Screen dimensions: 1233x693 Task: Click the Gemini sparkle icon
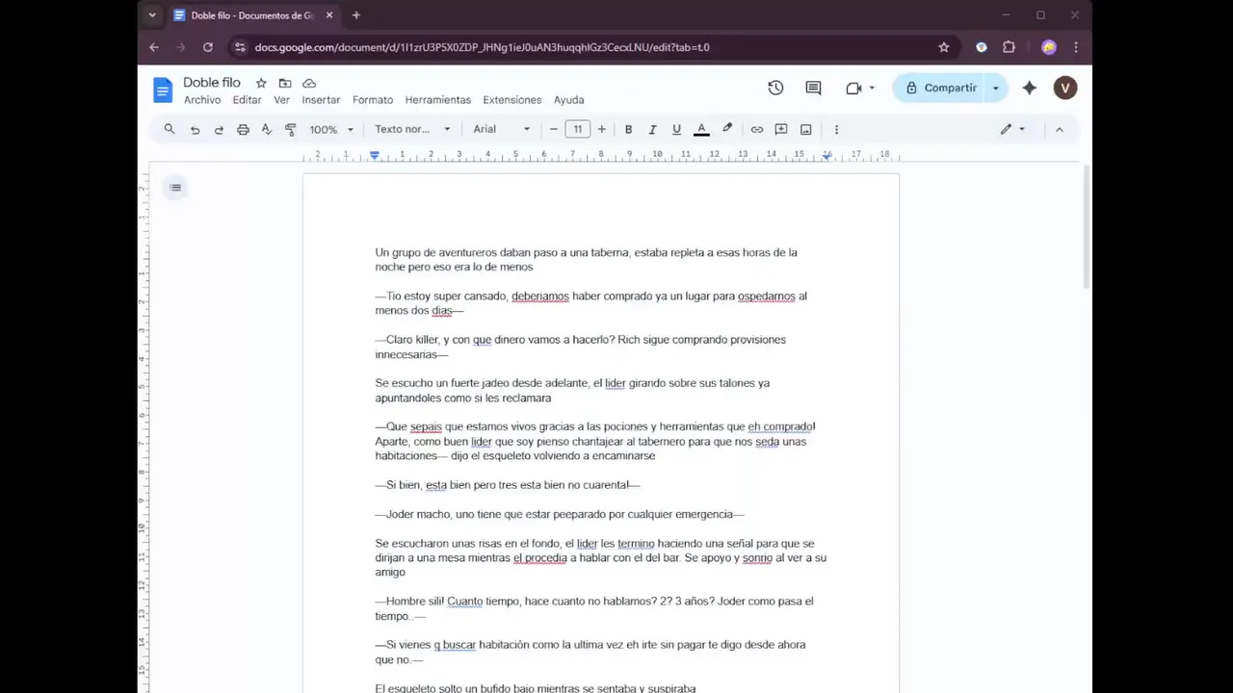1030,88
